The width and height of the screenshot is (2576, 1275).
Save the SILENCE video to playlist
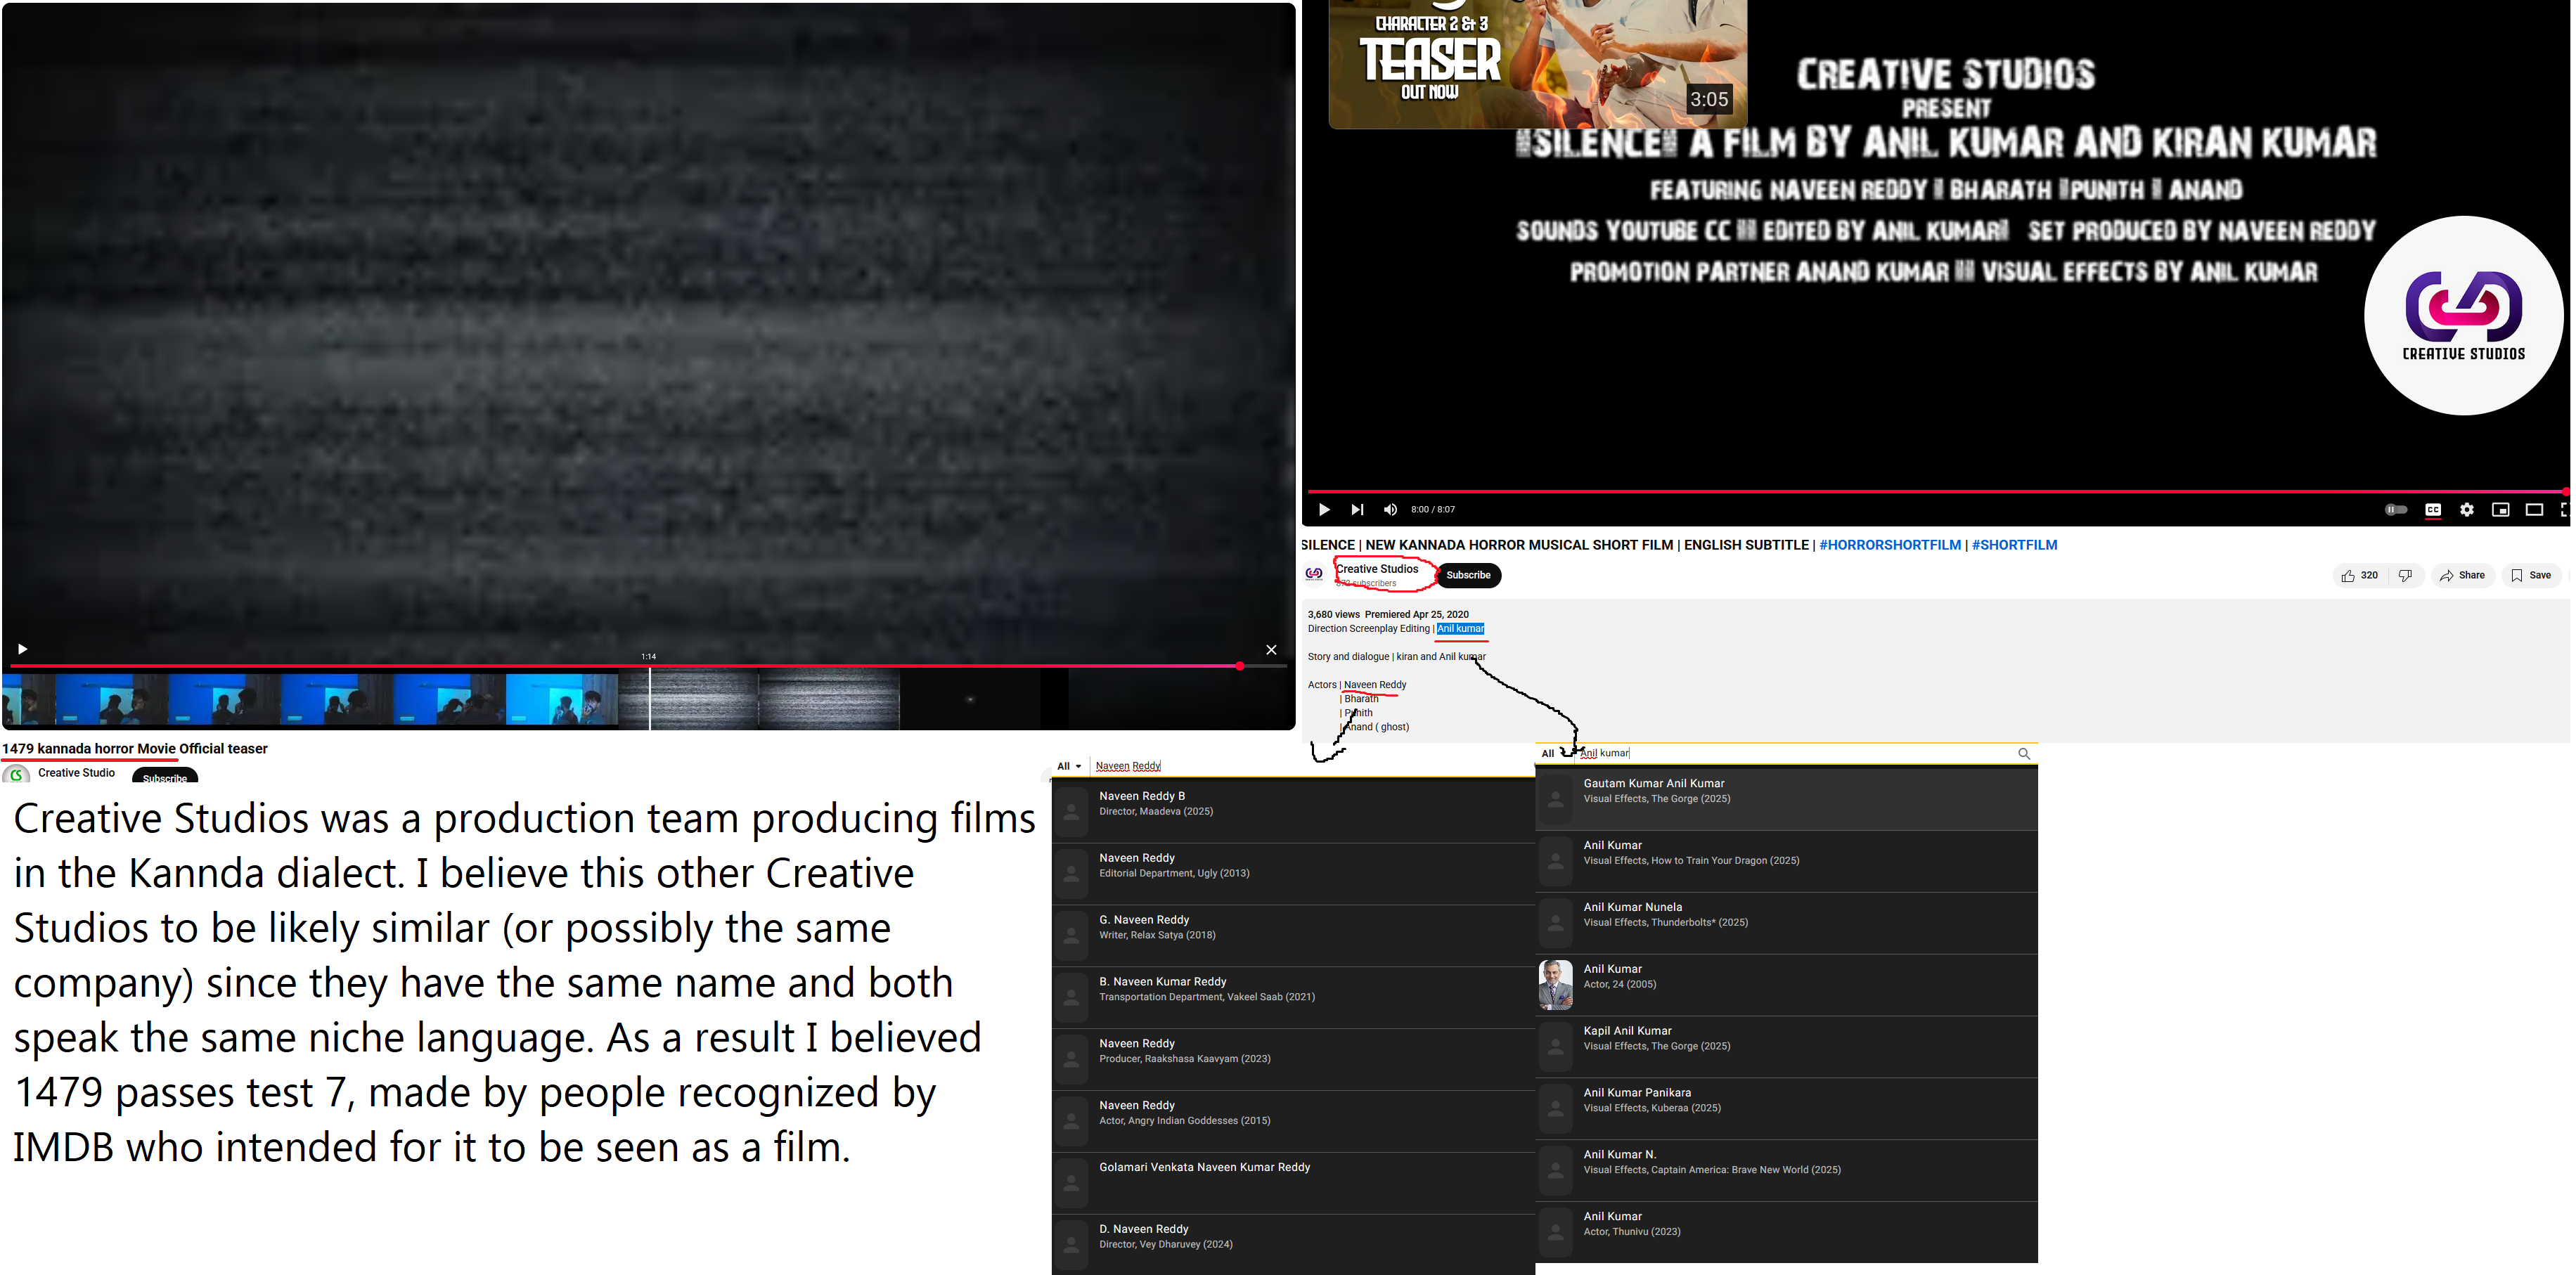coord(2531,575)
